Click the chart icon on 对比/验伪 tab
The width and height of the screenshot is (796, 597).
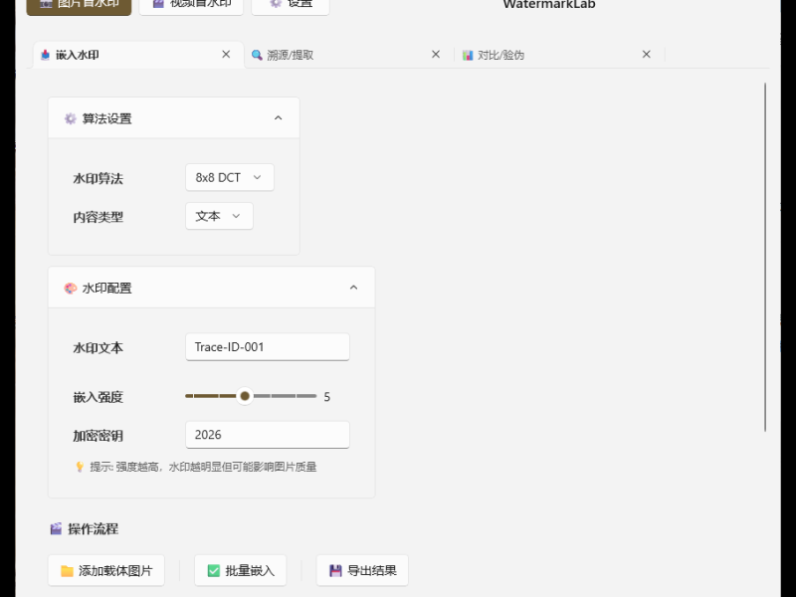(468, 55)
